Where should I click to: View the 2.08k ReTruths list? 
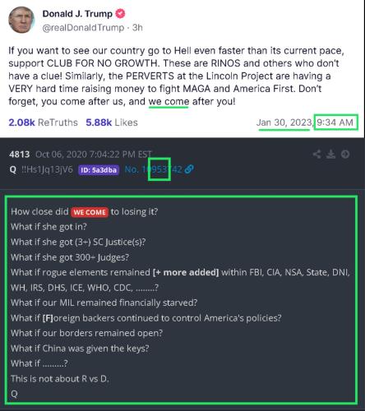43,122
